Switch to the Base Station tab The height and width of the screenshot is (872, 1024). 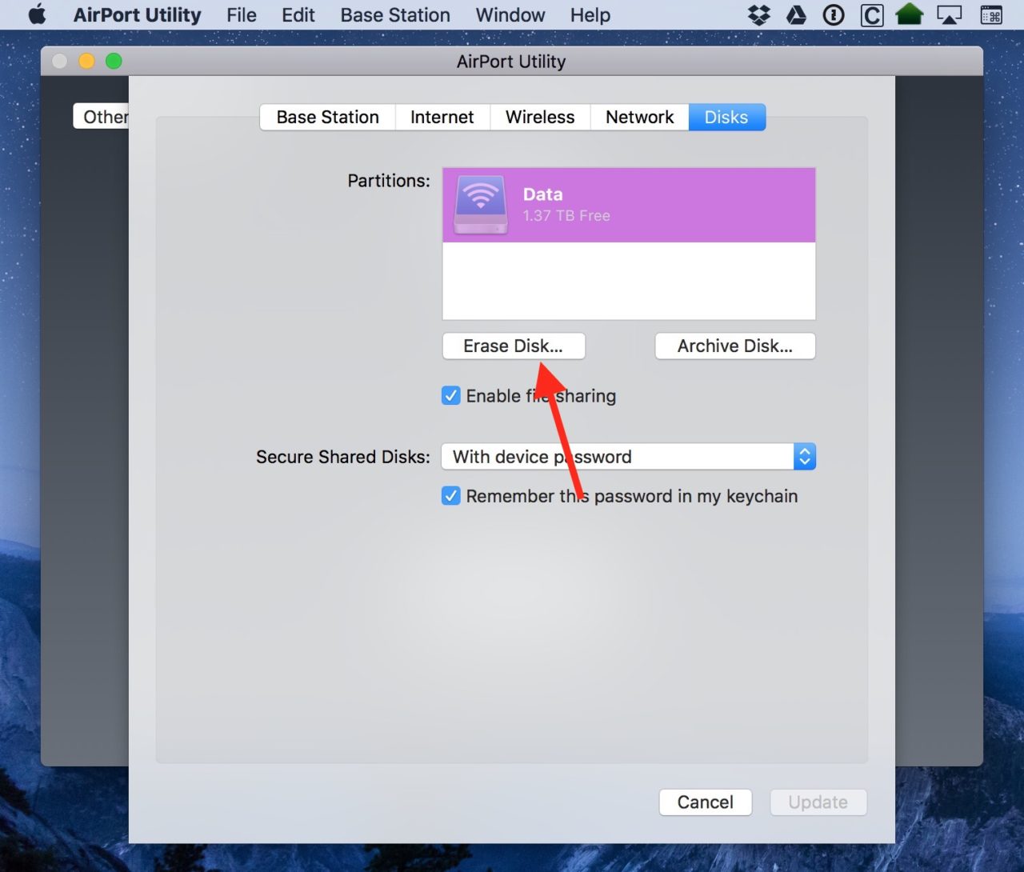click(x=327, y=117)
